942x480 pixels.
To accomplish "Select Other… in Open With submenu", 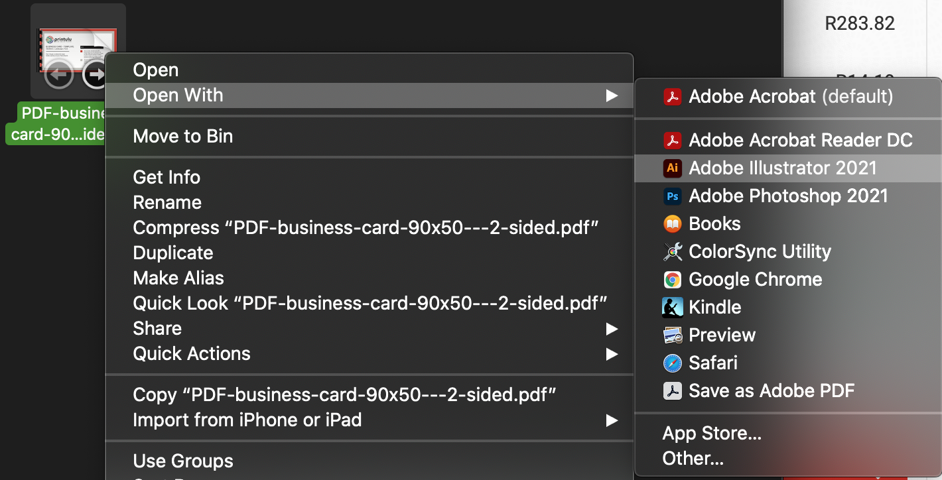I will coord(788,459).
